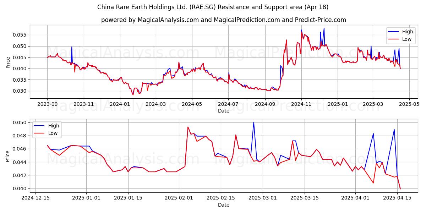Click the 2024-12-15 tick label

(35, 198)
